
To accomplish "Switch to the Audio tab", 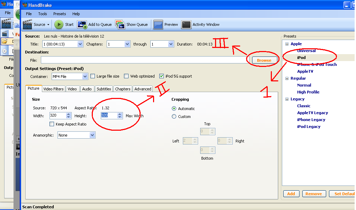I will (87, 89).
